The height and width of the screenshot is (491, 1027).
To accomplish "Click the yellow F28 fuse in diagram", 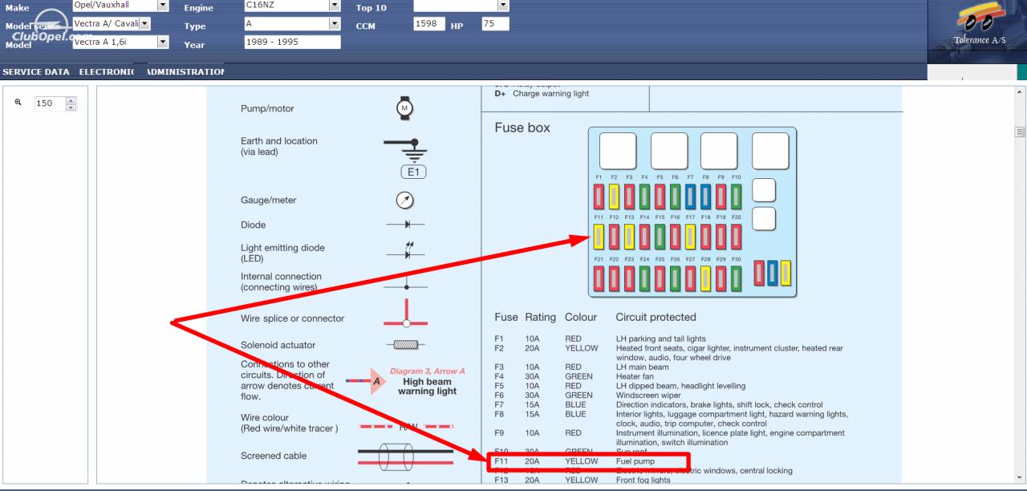I will pyautogui.click(x=705, y=278).
